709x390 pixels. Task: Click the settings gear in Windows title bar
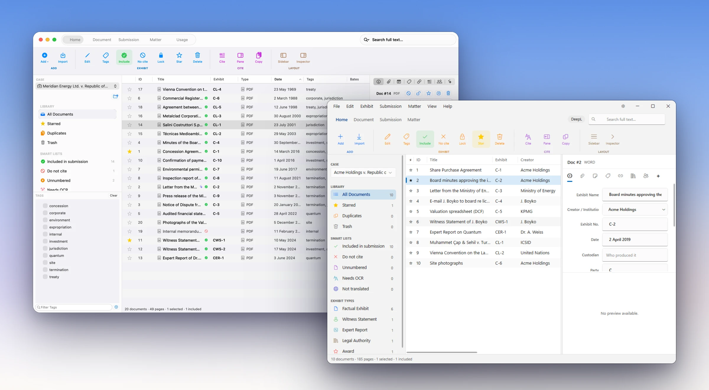point(623,106)
